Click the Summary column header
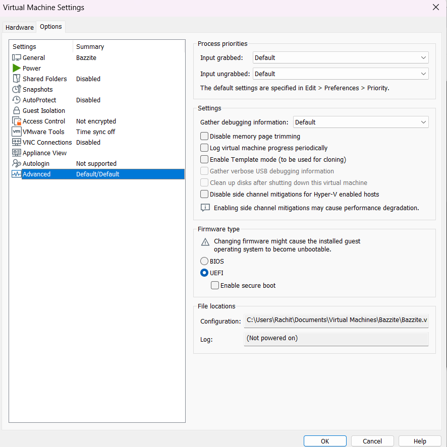447x447 pixels. tap(90, 46)
